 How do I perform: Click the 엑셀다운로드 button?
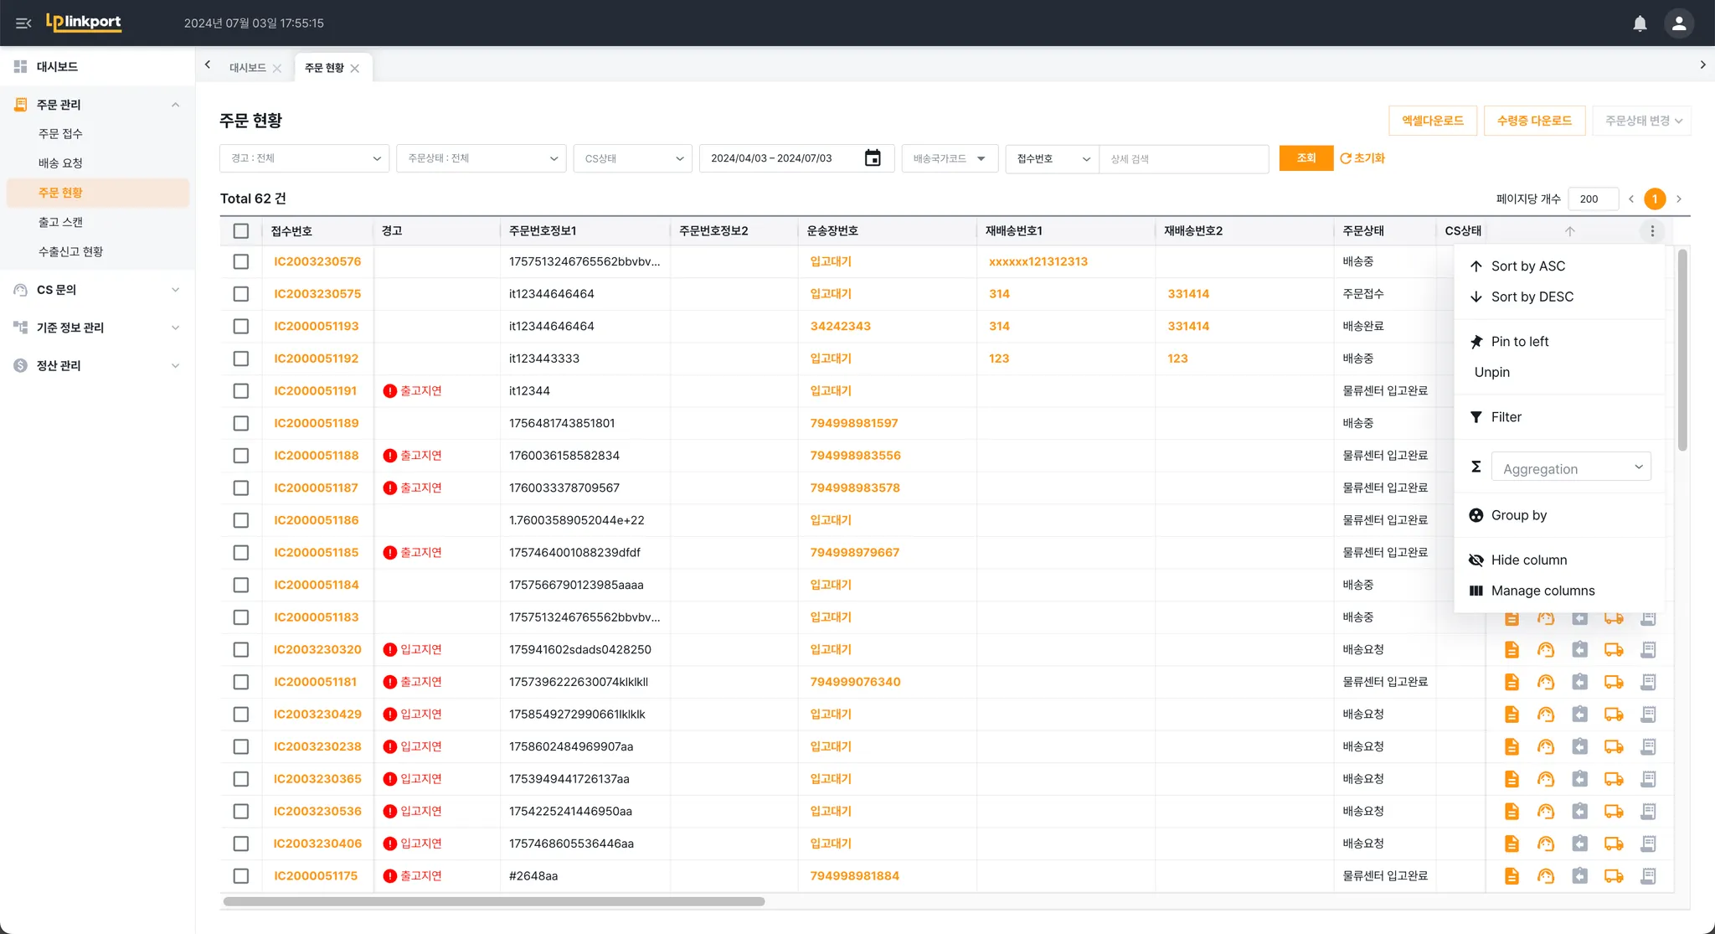point(1433,121)
